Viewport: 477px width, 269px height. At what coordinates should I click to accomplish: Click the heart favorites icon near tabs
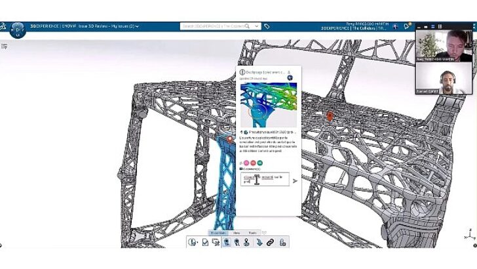tap(264, 232)
